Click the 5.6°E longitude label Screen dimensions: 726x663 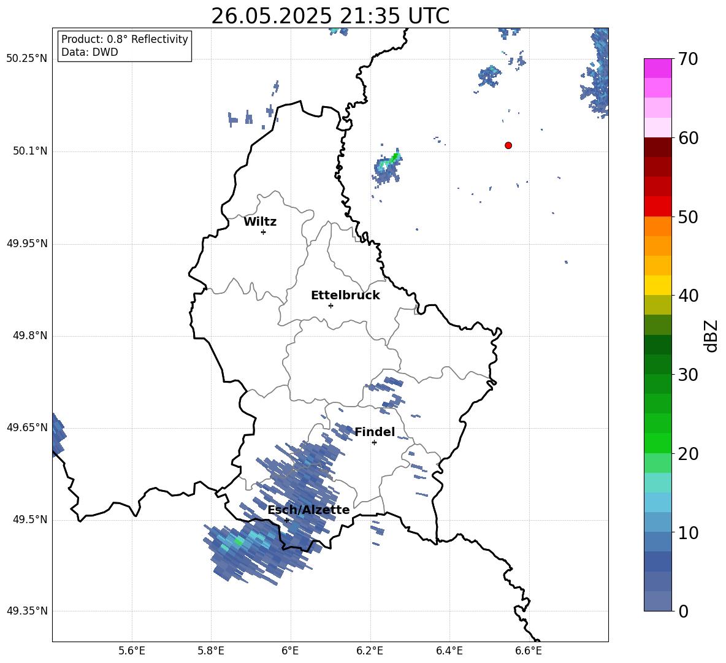[x=132, y=651]
